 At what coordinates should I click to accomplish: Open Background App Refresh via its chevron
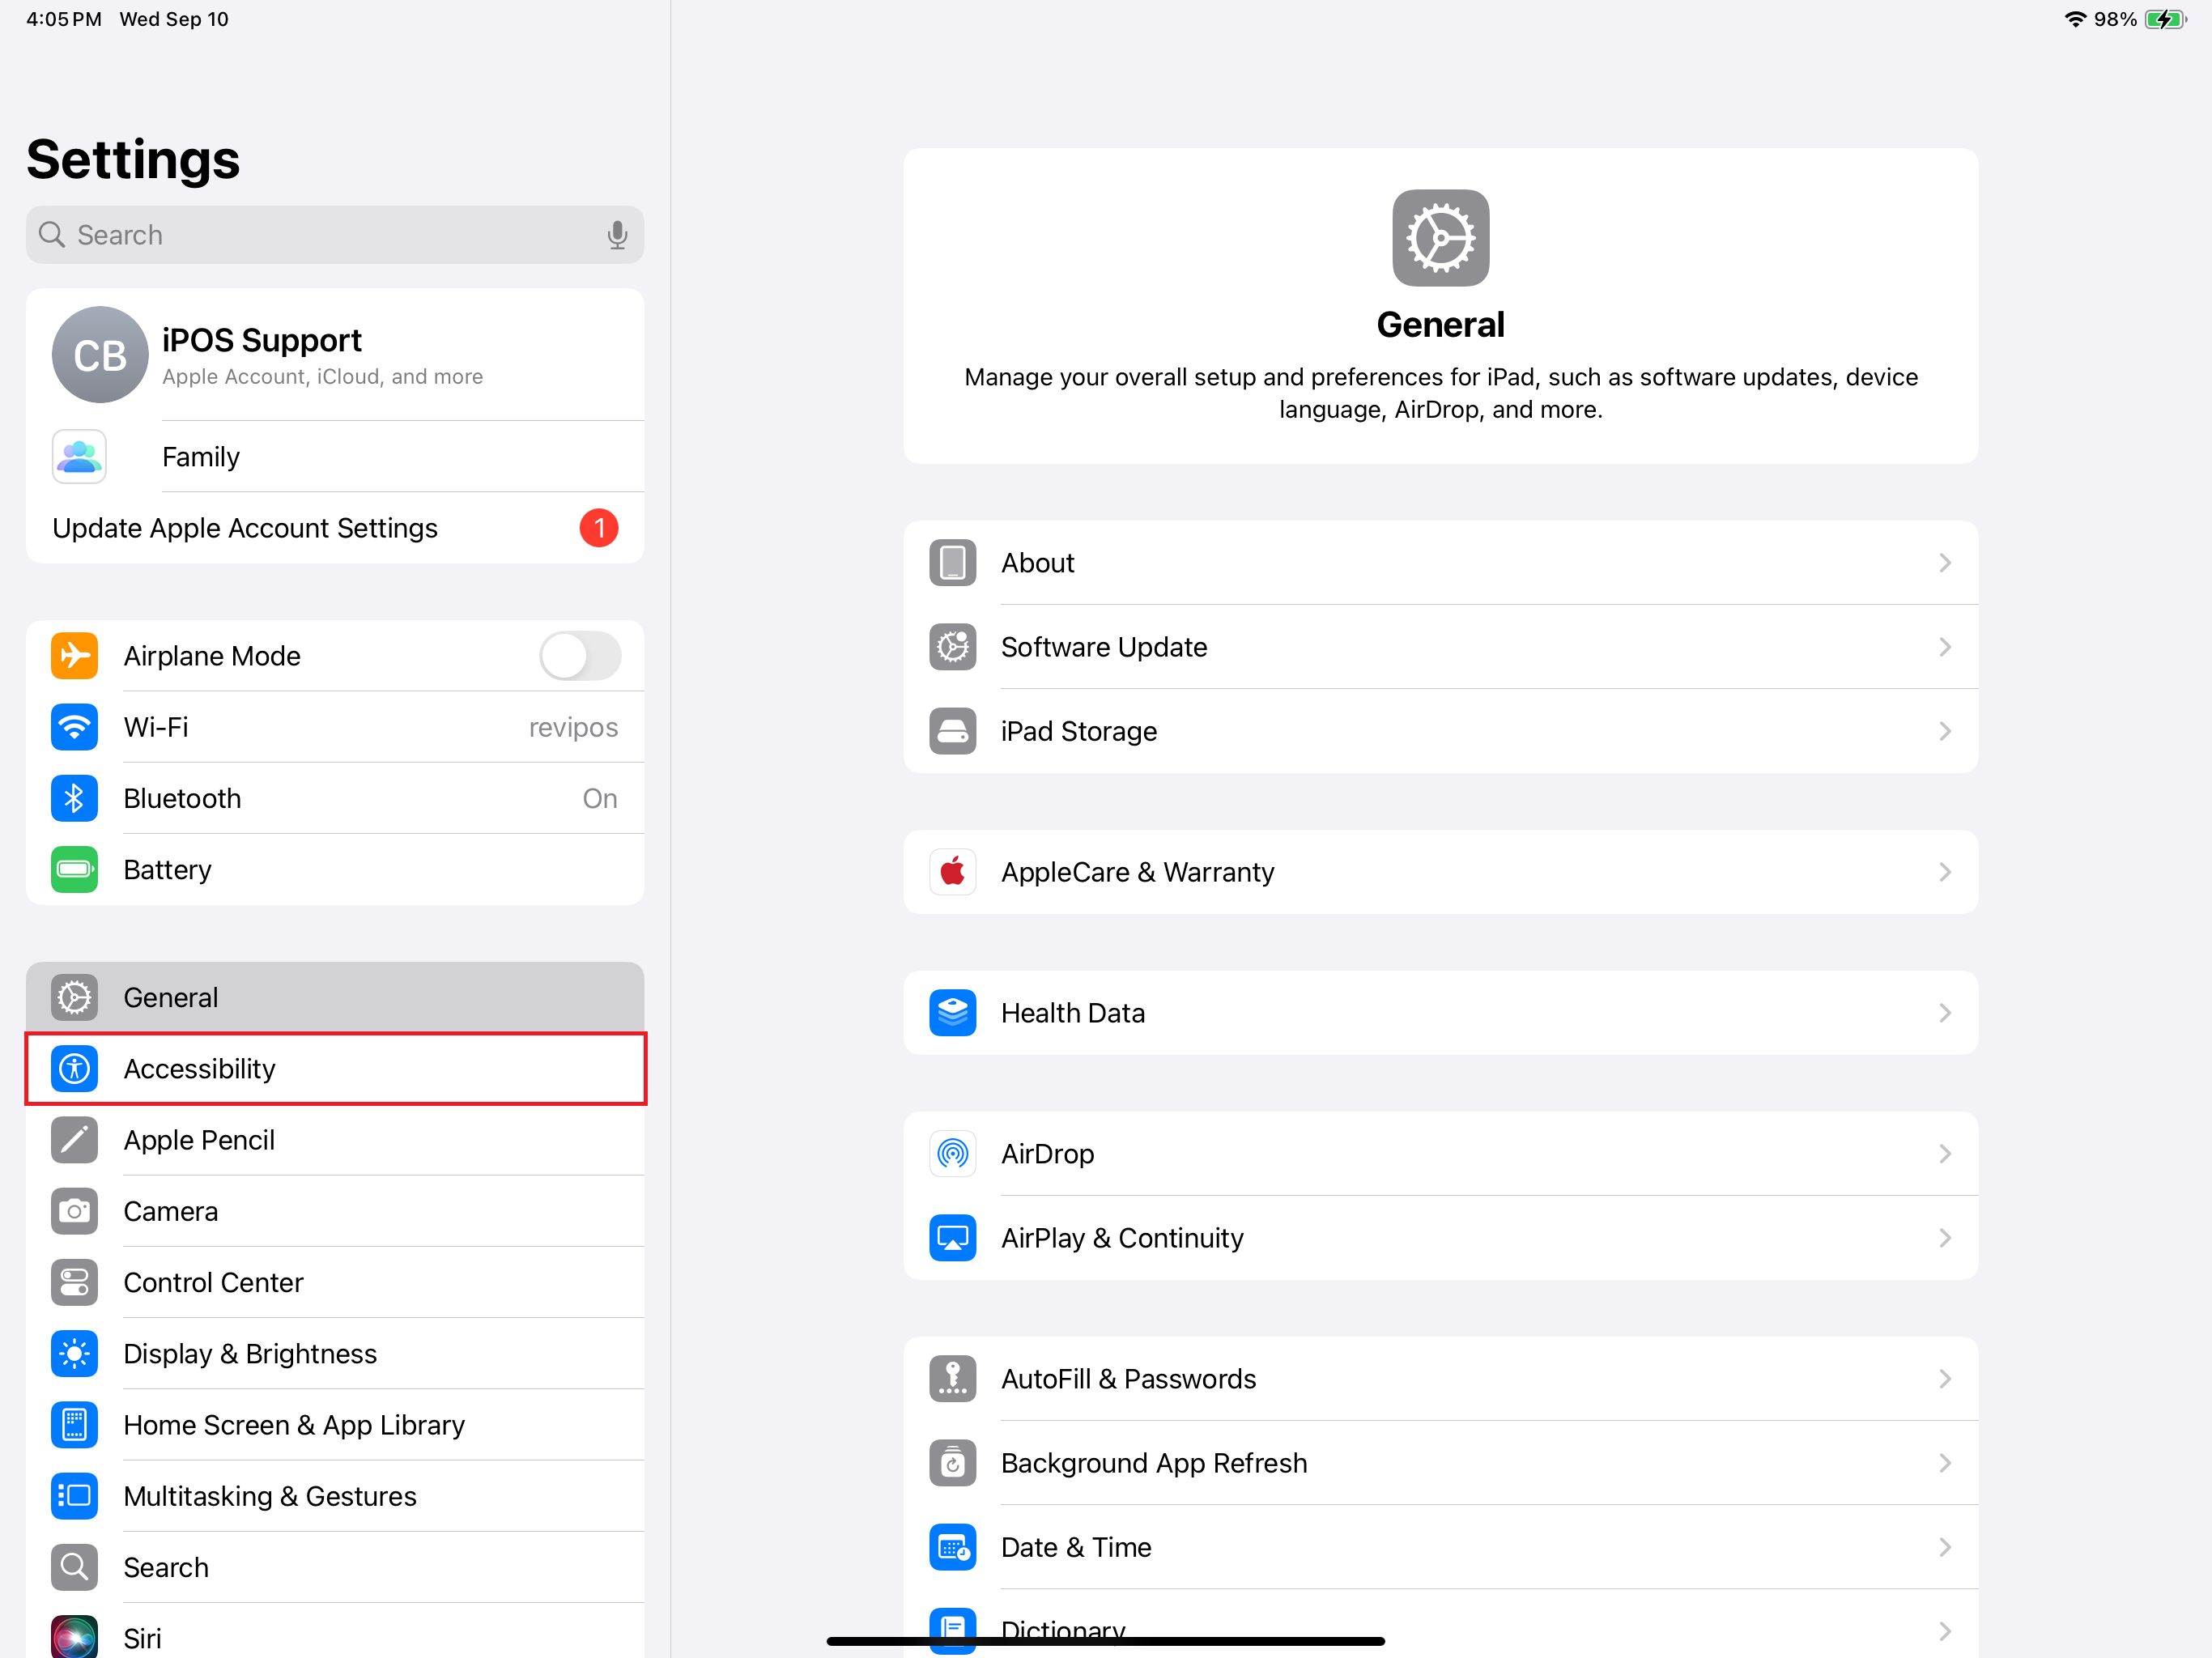coord(1945,1463)
